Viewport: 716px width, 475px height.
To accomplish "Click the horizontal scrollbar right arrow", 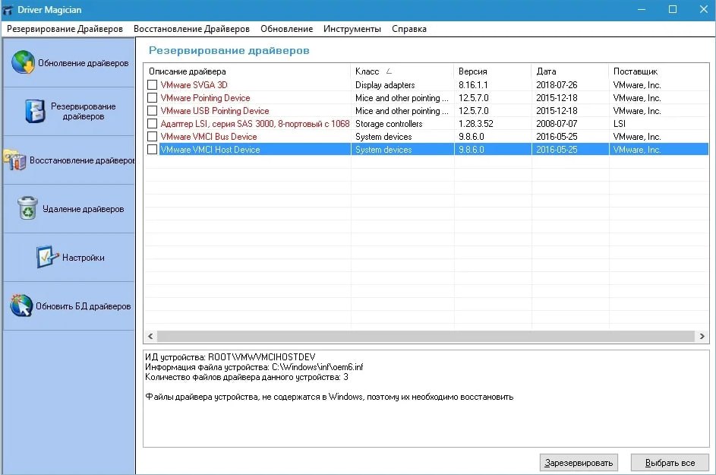I will pyautogui.click(x=702, y=336).
